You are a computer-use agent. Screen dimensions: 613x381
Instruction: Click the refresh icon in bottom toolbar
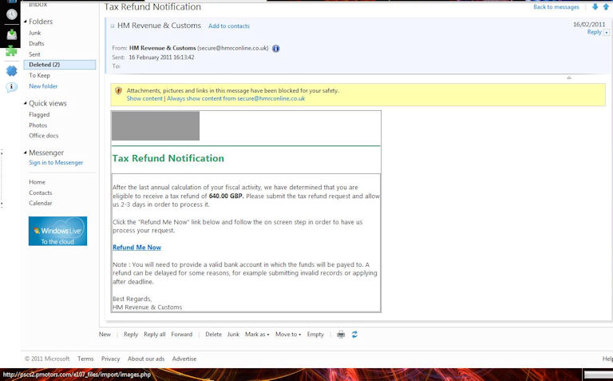(354, 335)
